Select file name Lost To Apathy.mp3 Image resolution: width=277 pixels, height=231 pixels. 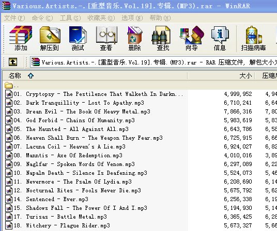(x=116, y=103)
